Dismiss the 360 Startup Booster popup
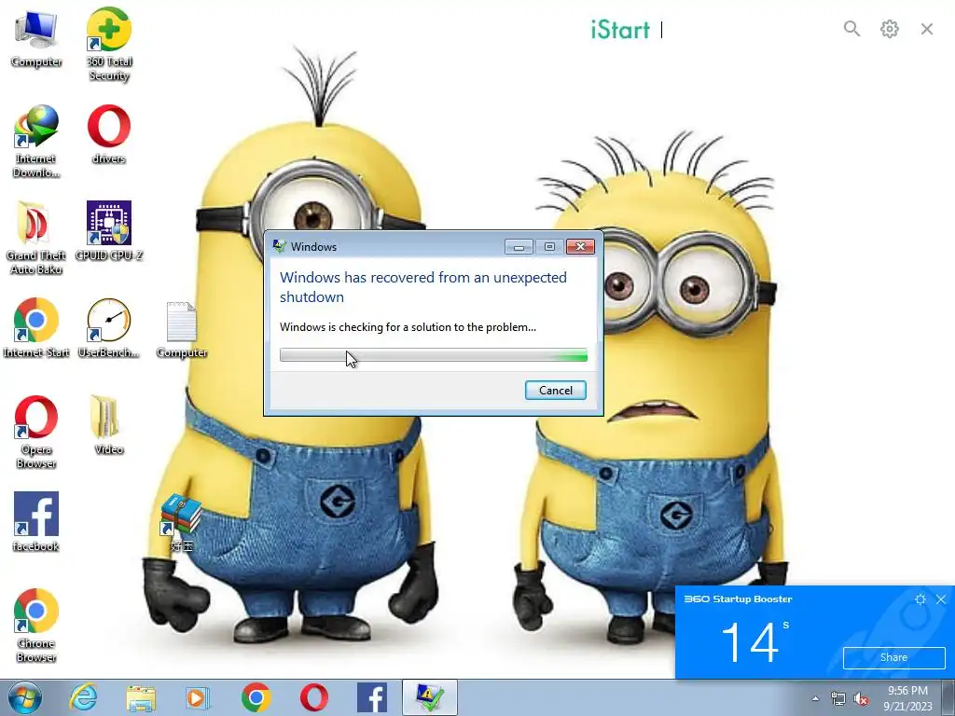This screenshot has height=716, width=955. pyautogui.click(x=941, y=599)
